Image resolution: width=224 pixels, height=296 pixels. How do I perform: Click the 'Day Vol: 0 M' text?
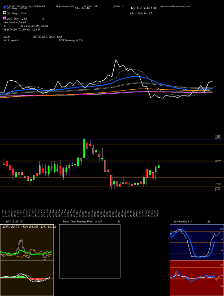pyautogui.click(x=141, y=13)
